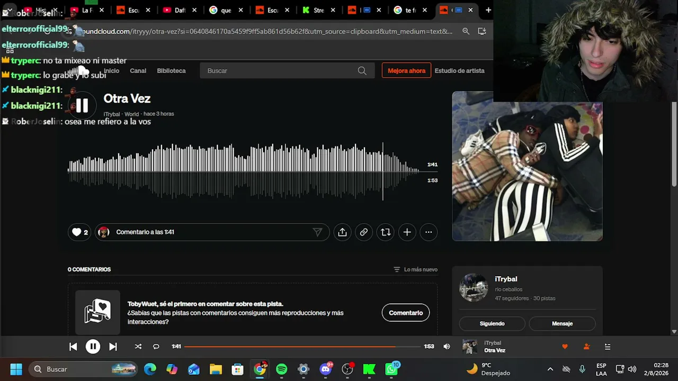The image size is (678, 381).
Task: Toggle the orange heart like in player bar
Action: (565, 347)
